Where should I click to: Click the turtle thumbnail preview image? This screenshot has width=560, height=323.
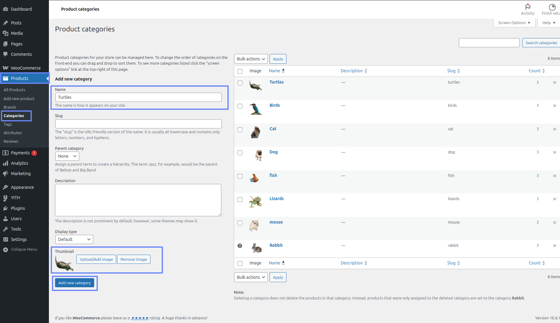pos(64,263)
